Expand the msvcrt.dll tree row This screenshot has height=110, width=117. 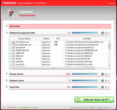click(x=11, y=65)
